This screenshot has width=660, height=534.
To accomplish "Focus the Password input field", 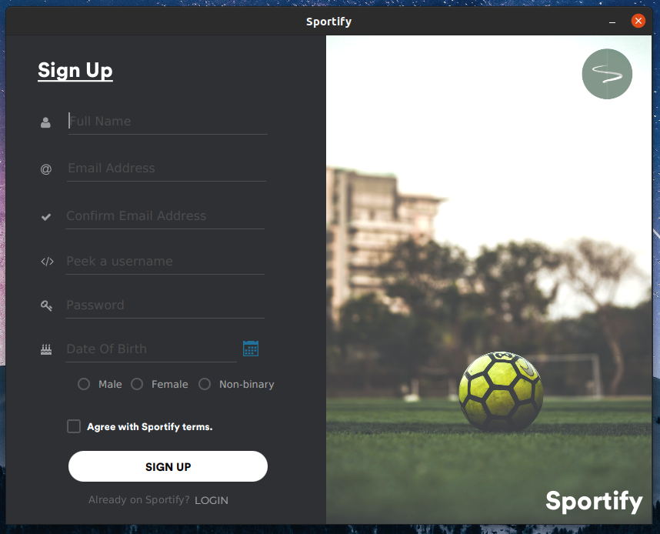I will [165, 305].
